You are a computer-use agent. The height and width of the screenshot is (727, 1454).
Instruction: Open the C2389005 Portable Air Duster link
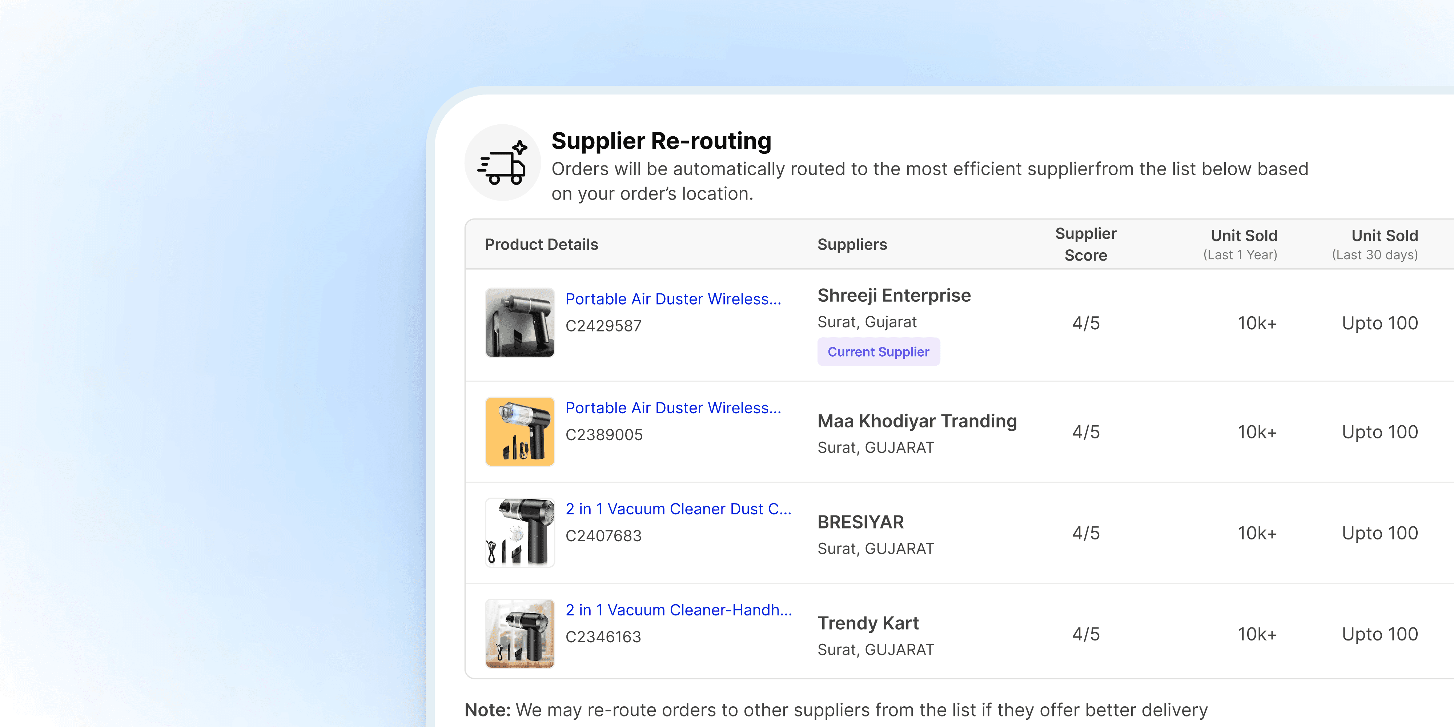pos(673,407)
